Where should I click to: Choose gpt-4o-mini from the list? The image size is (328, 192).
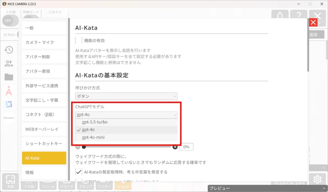coord(126,137)
